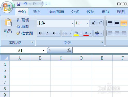Screen dimensions: 128x97
Task: Align cell content to top
Action: coord(110,23)
